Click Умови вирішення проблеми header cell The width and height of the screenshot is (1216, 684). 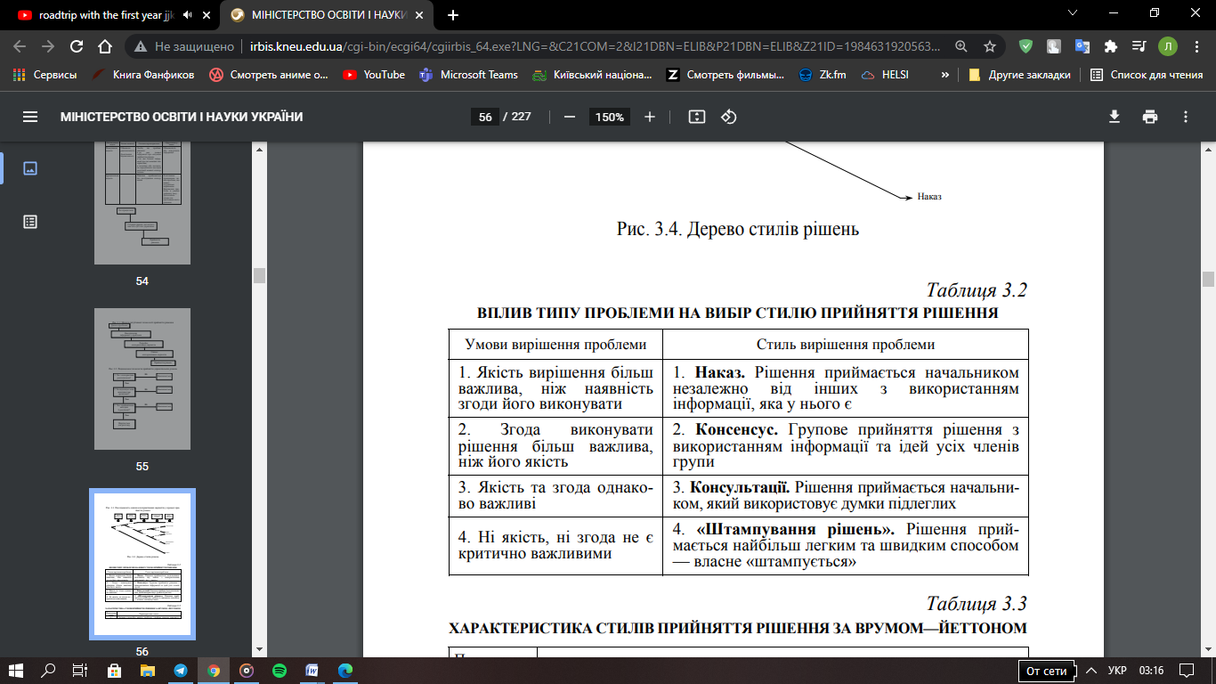tap(555, 344)
